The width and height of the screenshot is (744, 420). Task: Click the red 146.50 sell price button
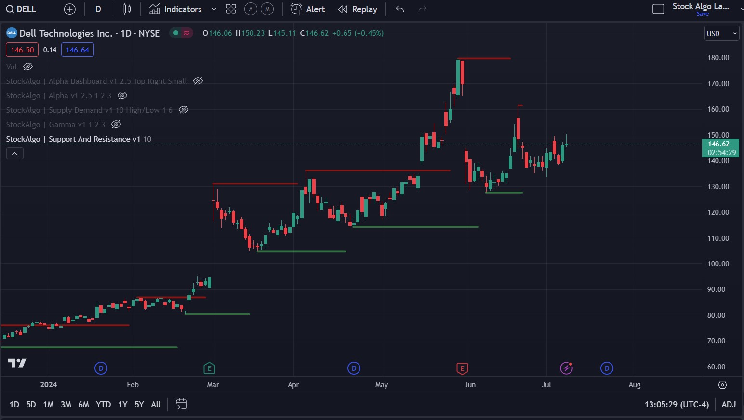pyautogui.click(x=22, y=50)
